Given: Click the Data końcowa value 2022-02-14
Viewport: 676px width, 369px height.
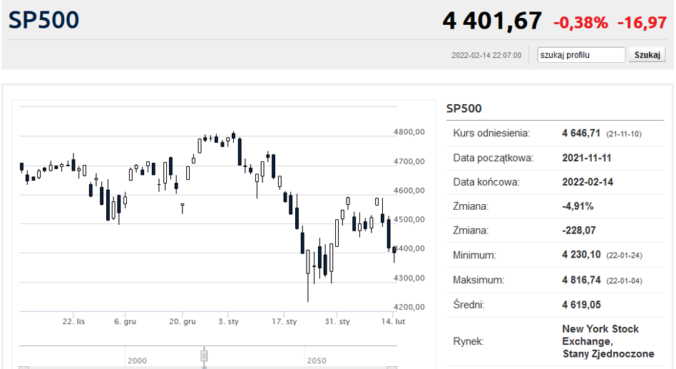Looking at the screenshot, I should [x=587, y=182].
